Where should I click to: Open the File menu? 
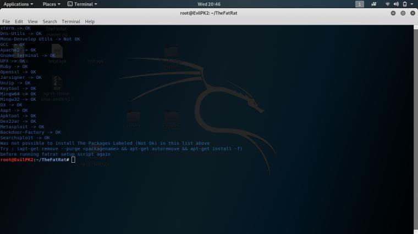(6, 21)
